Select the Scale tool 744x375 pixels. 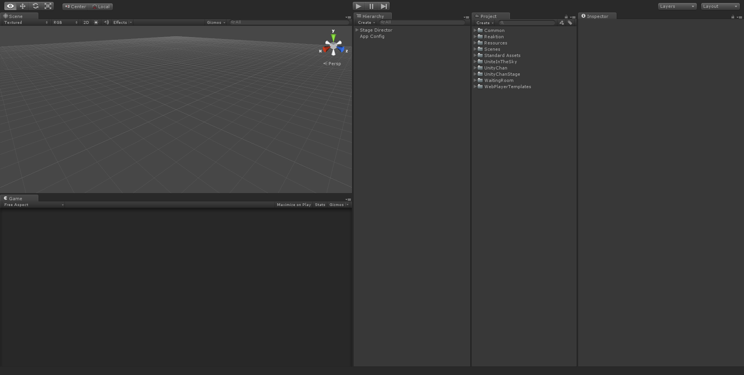tap(48, 6)
